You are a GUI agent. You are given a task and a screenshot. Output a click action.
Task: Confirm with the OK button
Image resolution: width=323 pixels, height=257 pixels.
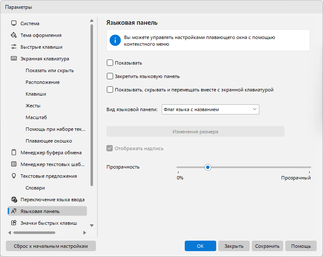[200, 246]
